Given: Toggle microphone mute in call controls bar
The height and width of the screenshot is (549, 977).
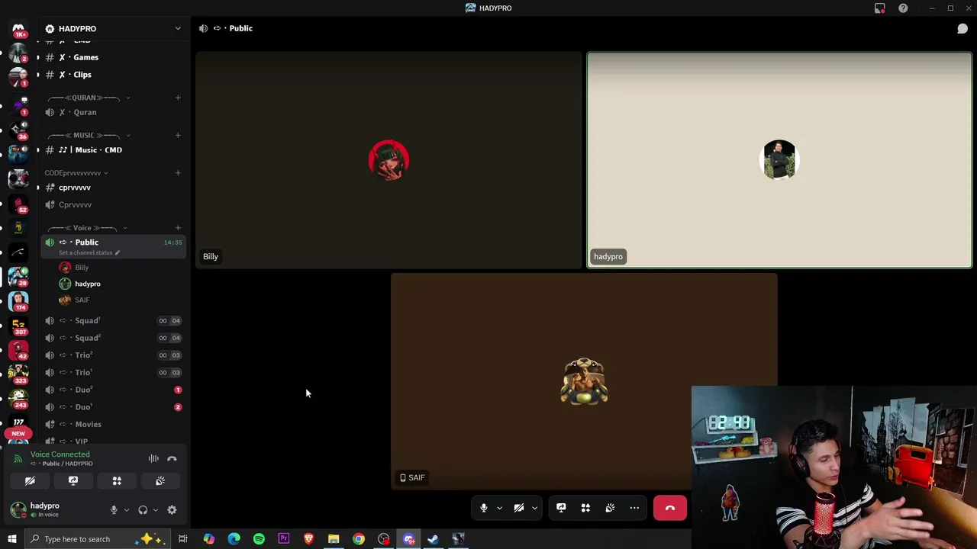Looking at the screenshot, I should click(x=483, y=508).
